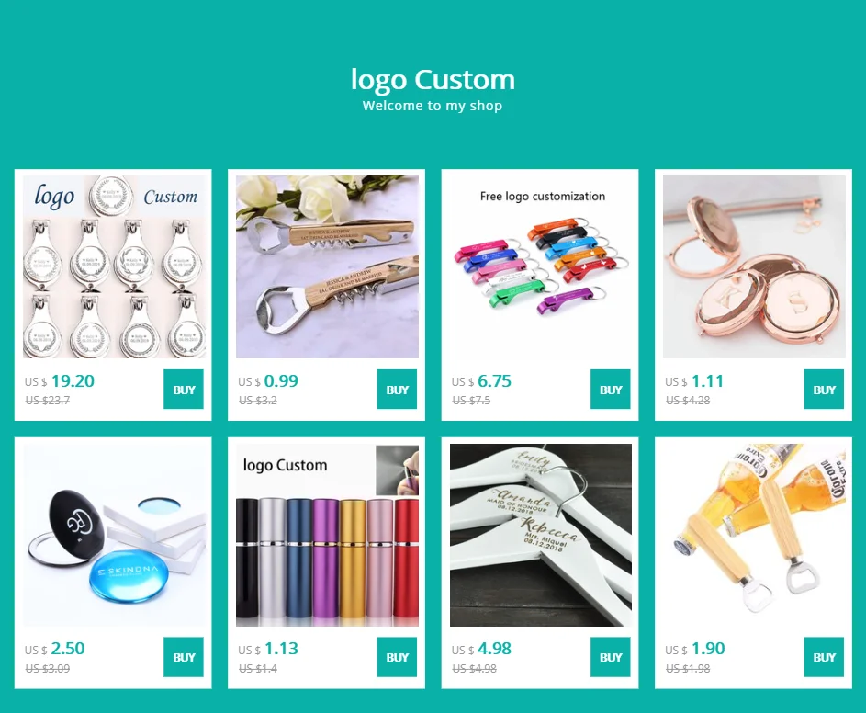Click the 4.98 price of hangers
This screenshot has width=866, height=713.
[494, 649]
